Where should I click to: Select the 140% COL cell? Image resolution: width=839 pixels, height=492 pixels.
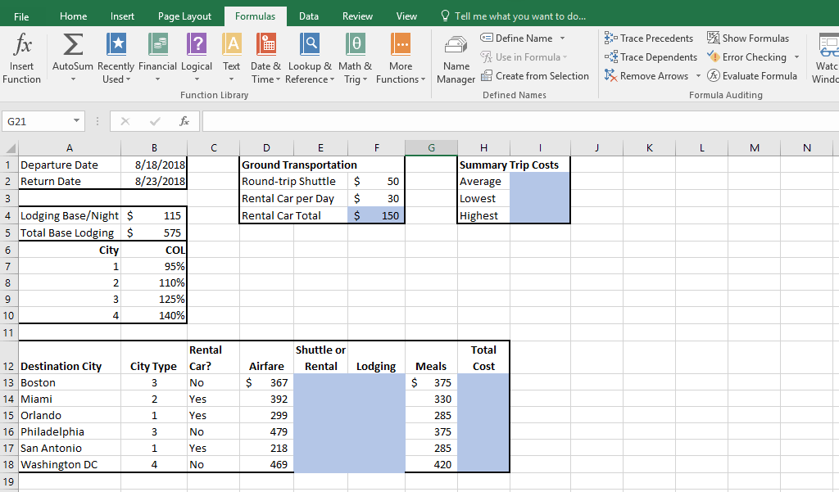pyautogui.click(x=154, y=315)
